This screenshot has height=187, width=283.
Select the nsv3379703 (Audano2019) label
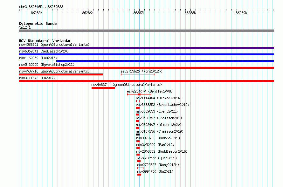coord(158,138)
